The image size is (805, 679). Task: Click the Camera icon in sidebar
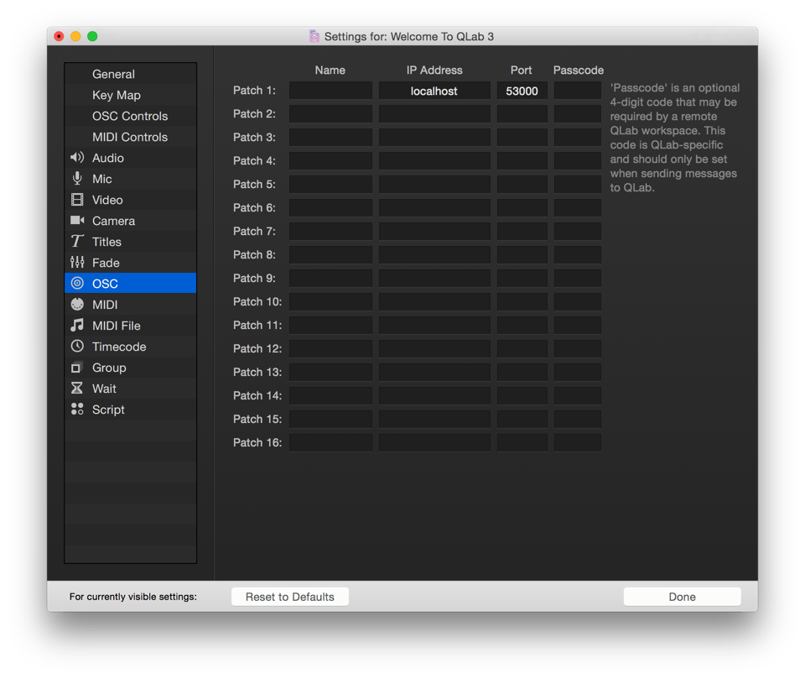[x=77, y=221]
